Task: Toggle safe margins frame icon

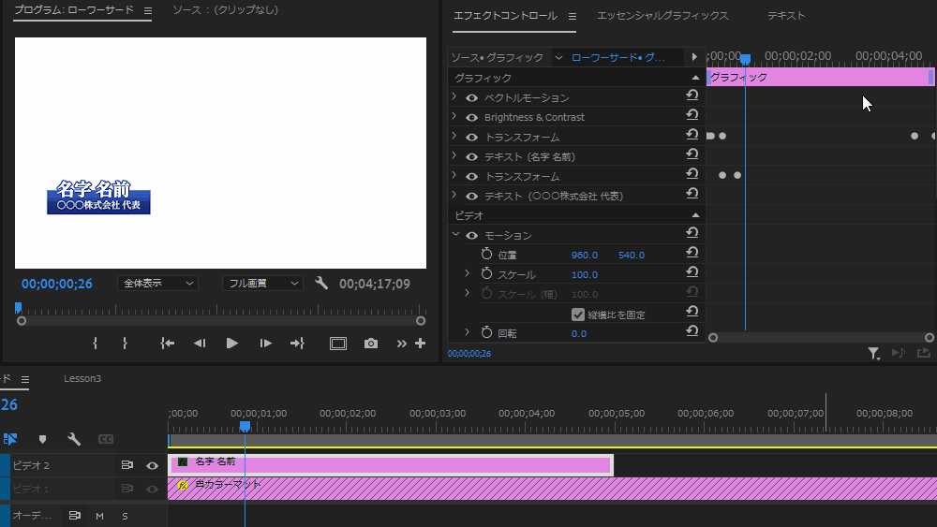Action: coord(338,344)
